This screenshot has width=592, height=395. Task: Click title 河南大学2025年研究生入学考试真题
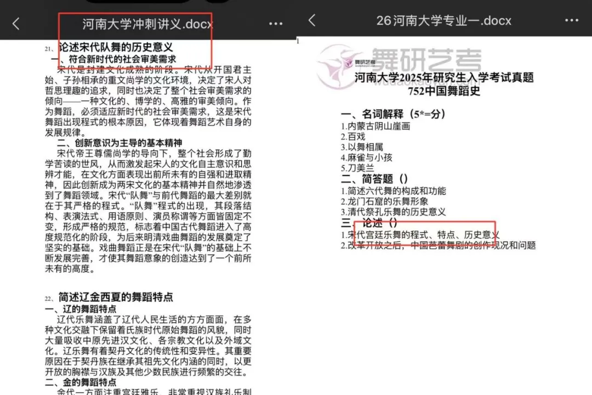(444, 78)
